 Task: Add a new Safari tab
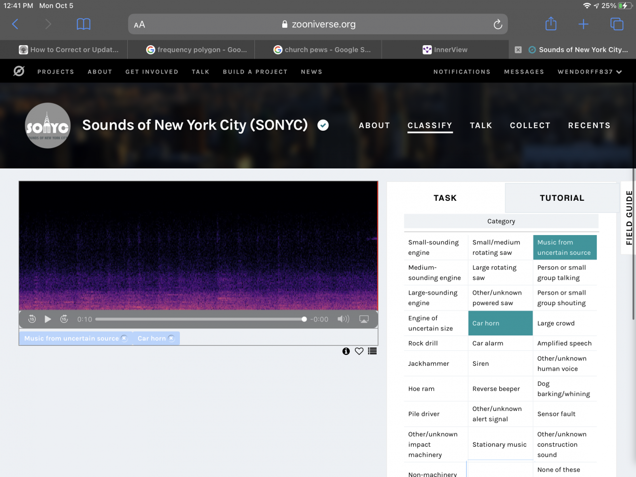tap(583, 24)
